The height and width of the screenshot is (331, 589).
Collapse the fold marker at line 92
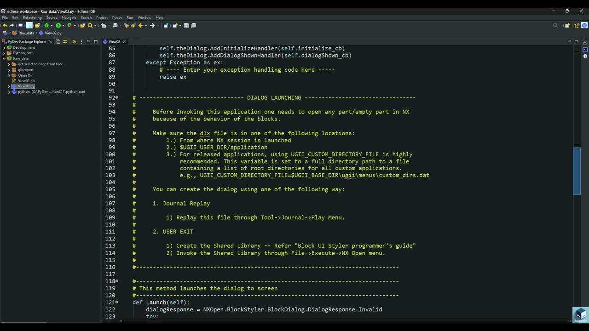click(117, 97)
